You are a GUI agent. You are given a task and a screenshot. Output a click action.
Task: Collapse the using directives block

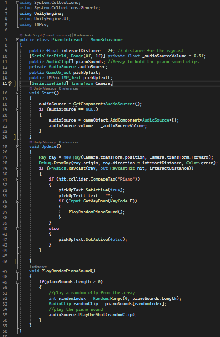pos(17,3)
